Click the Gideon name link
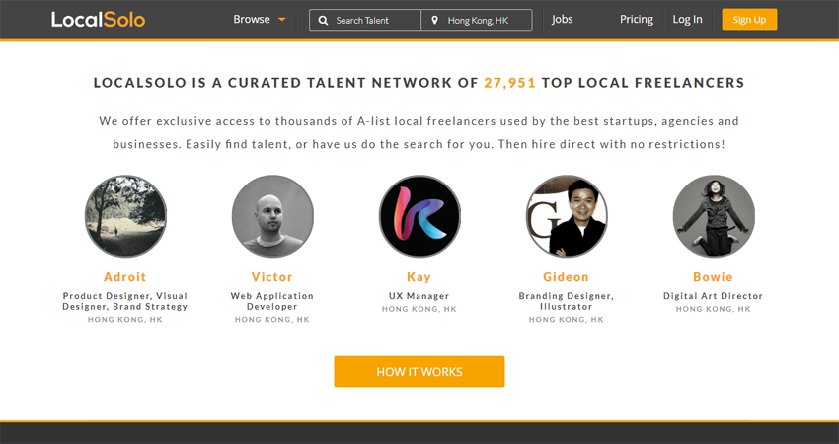The height and width of the screenshot is (444, 839). (567, 277)
